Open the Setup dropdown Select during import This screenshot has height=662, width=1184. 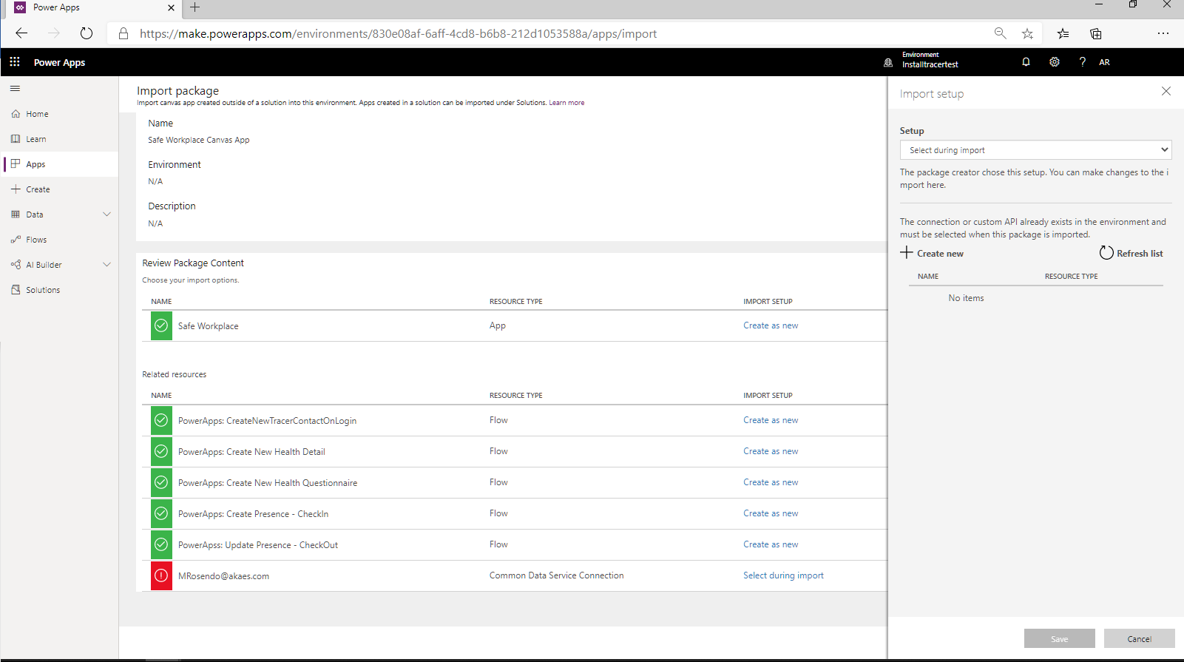pos(1035,150)
